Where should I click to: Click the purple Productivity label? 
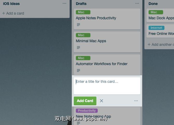pos(87,110)
